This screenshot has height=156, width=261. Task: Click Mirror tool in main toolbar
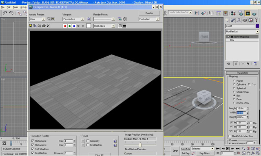point(197,13)
